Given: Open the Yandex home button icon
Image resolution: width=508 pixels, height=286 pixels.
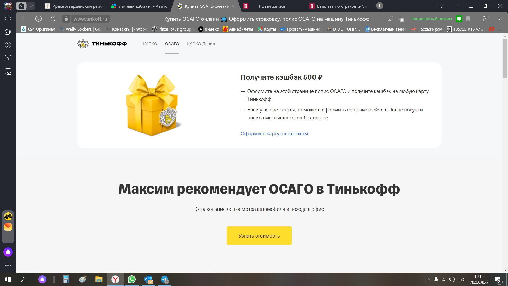Looking at the screenshot, I should tap(39, 19).
